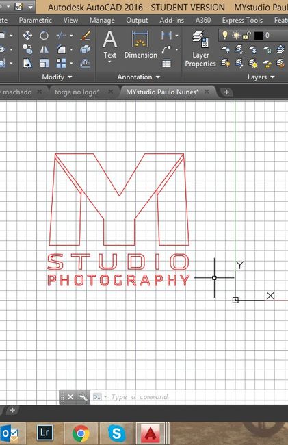Image resolution: width=288 pixels, height=445 pixels.
Task: Toggle layer 0 freeze sun icon
Action: (x=236, y=35)
